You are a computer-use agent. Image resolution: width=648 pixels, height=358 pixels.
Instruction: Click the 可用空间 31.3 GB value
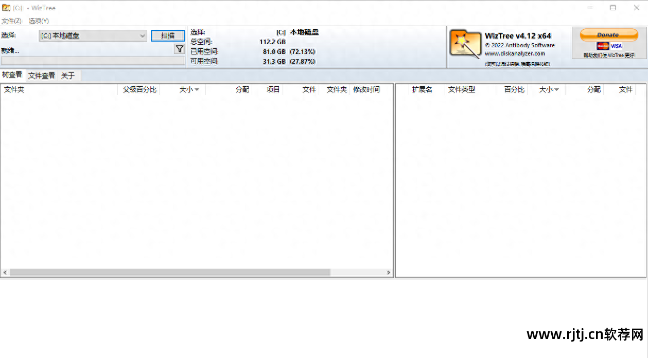[274, 61]
